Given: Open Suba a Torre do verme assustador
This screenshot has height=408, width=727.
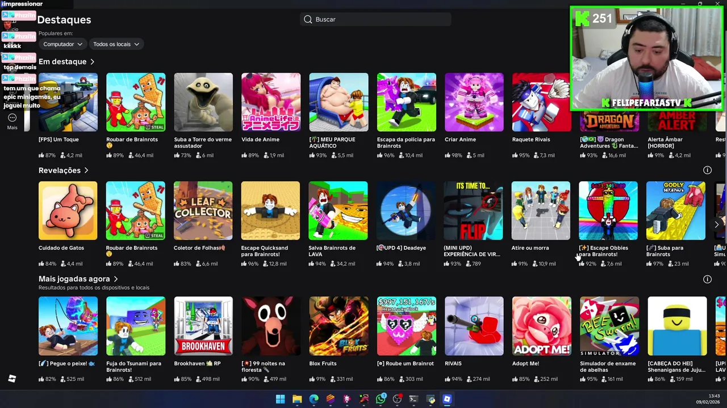Looking at the screenshot, I should (x=203, y=102).
